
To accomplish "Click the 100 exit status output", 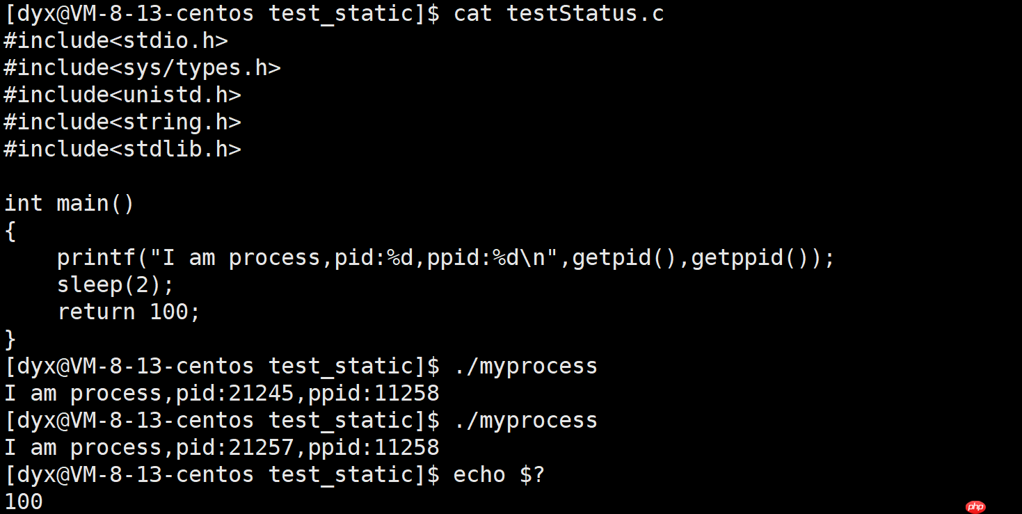I will [x=24, y=501].
